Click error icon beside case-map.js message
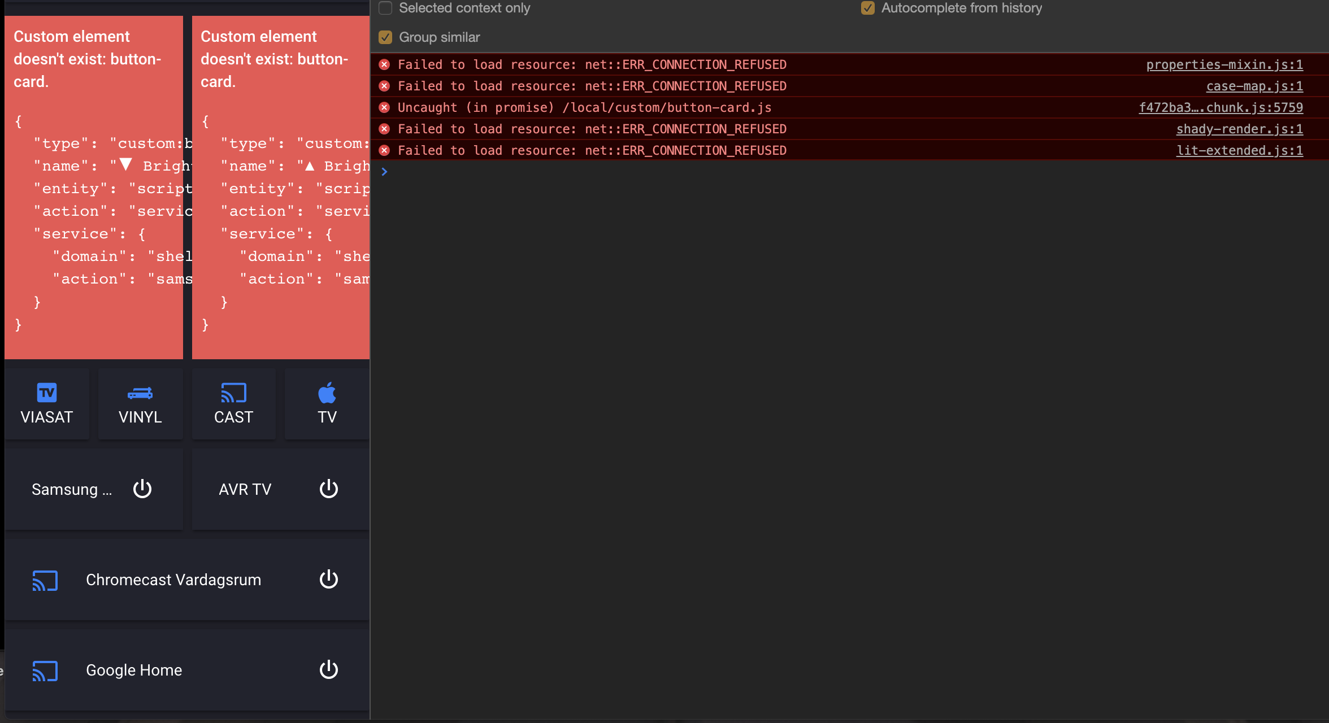The width and height of the screenshot is (1329, 723). 384,86
